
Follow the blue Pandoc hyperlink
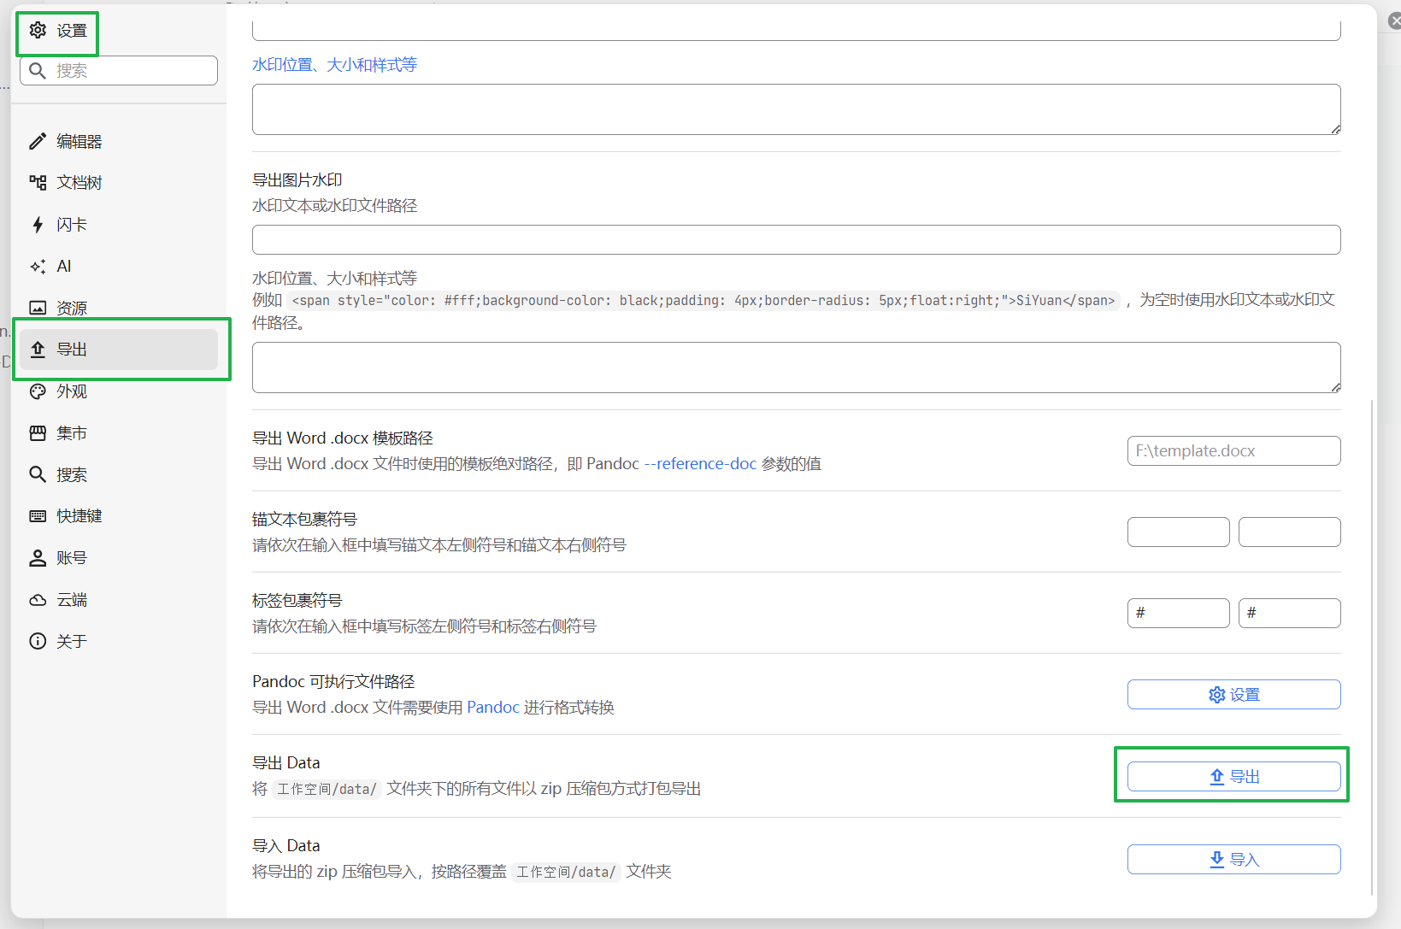click(x=492, y=708)
